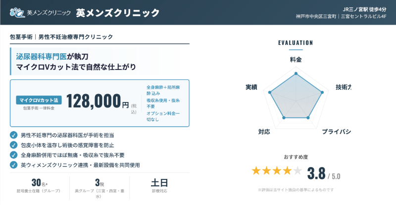Click the checkmark icon beside 男性不妊専門の泌尿器科医
This screenshot has height=206, width=396.
point(13,135)
